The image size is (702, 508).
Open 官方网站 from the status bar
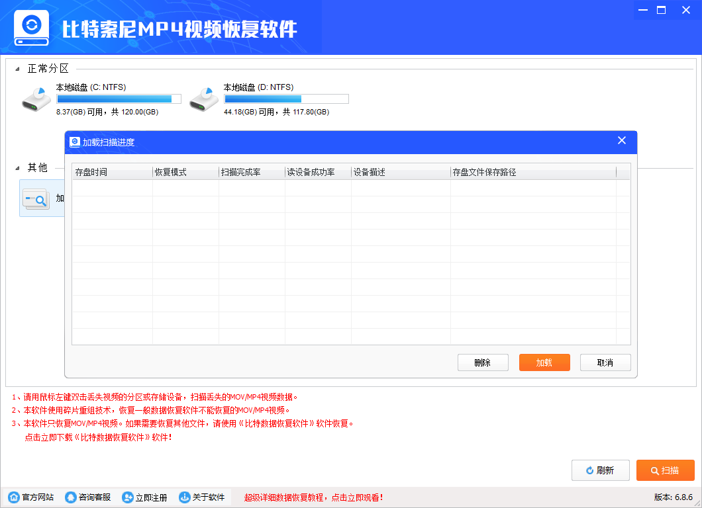pyautogui.click(x=31, y=497)
